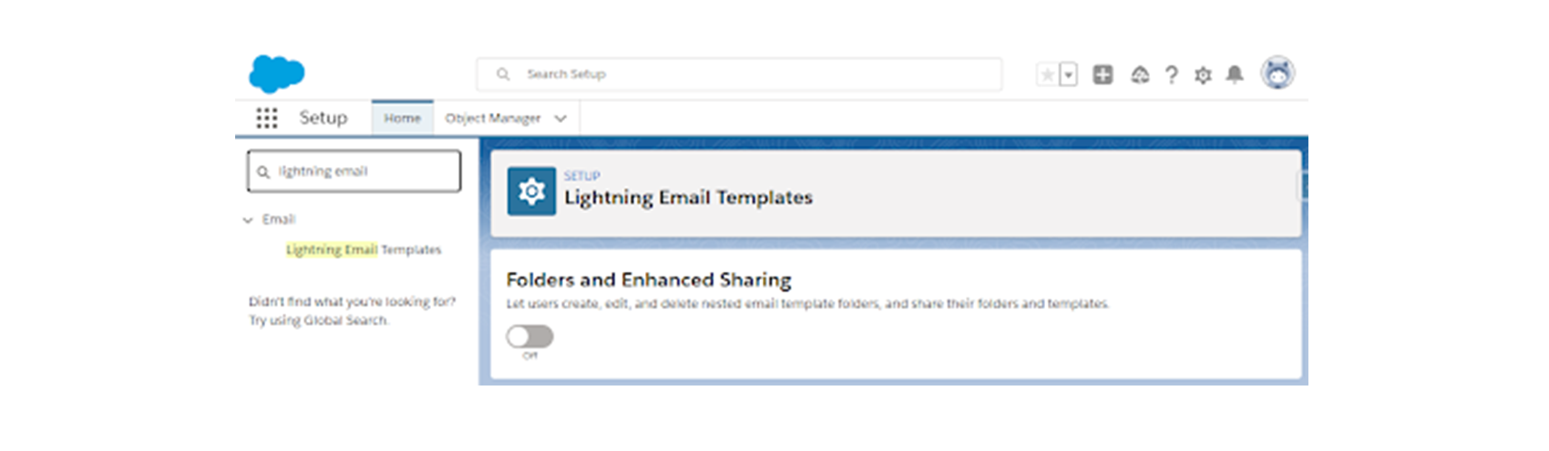Click the magnifier icon in Search Setup

tap(503, 74)
